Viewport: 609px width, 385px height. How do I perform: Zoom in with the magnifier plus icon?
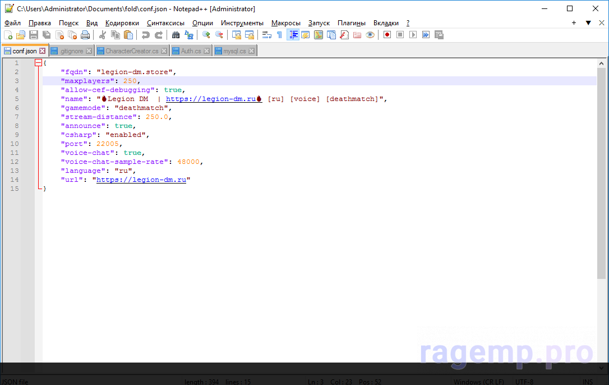206,35
